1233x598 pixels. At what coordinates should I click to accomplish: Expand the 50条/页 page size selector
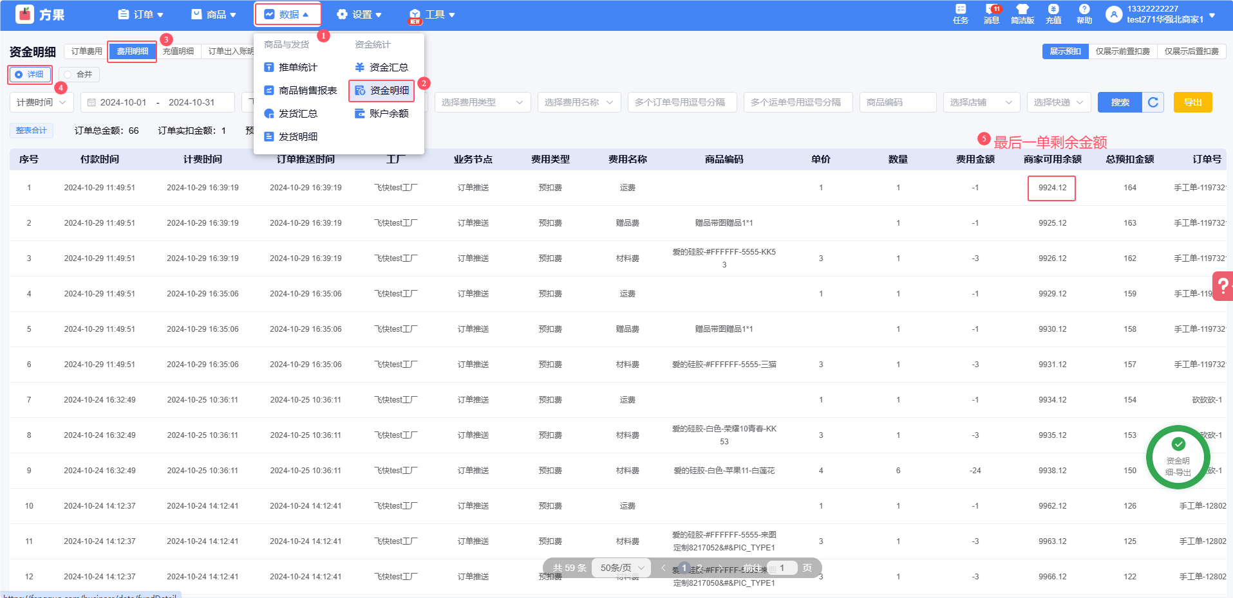coord(622,568)
